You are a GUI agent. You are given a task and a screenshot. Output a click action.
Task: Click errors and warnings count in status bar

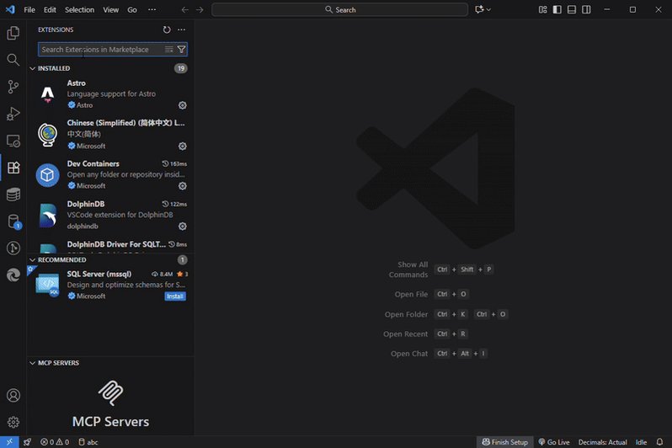point(55,442)
